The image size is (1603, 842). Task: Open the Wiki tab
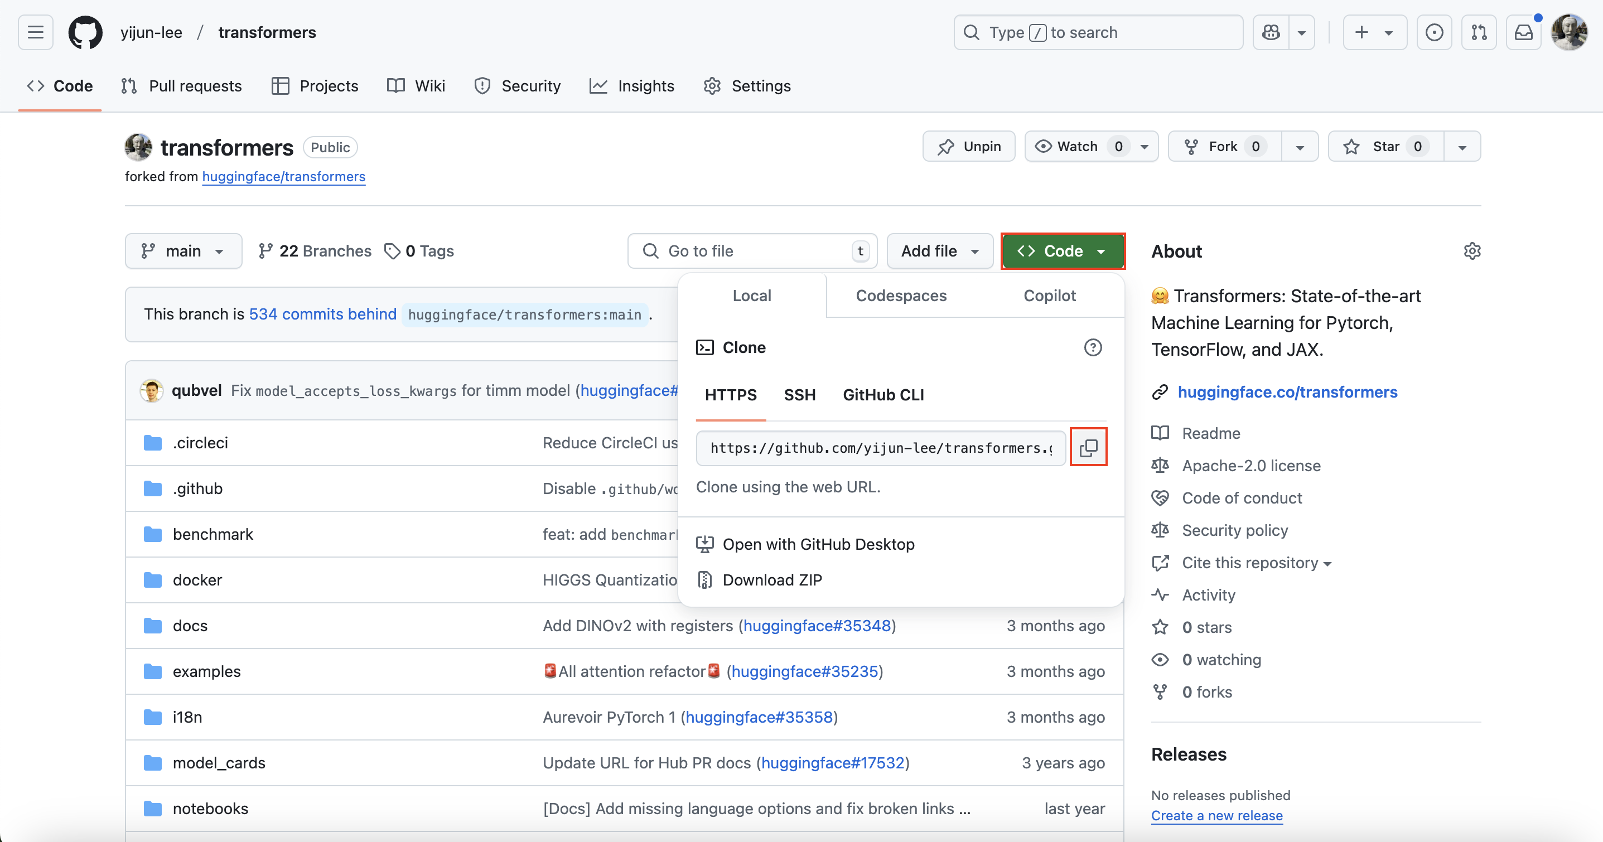coord(416,86)
